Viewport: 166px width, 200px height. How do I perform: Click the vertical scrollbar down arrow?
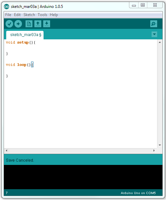(x=160, y=145)
